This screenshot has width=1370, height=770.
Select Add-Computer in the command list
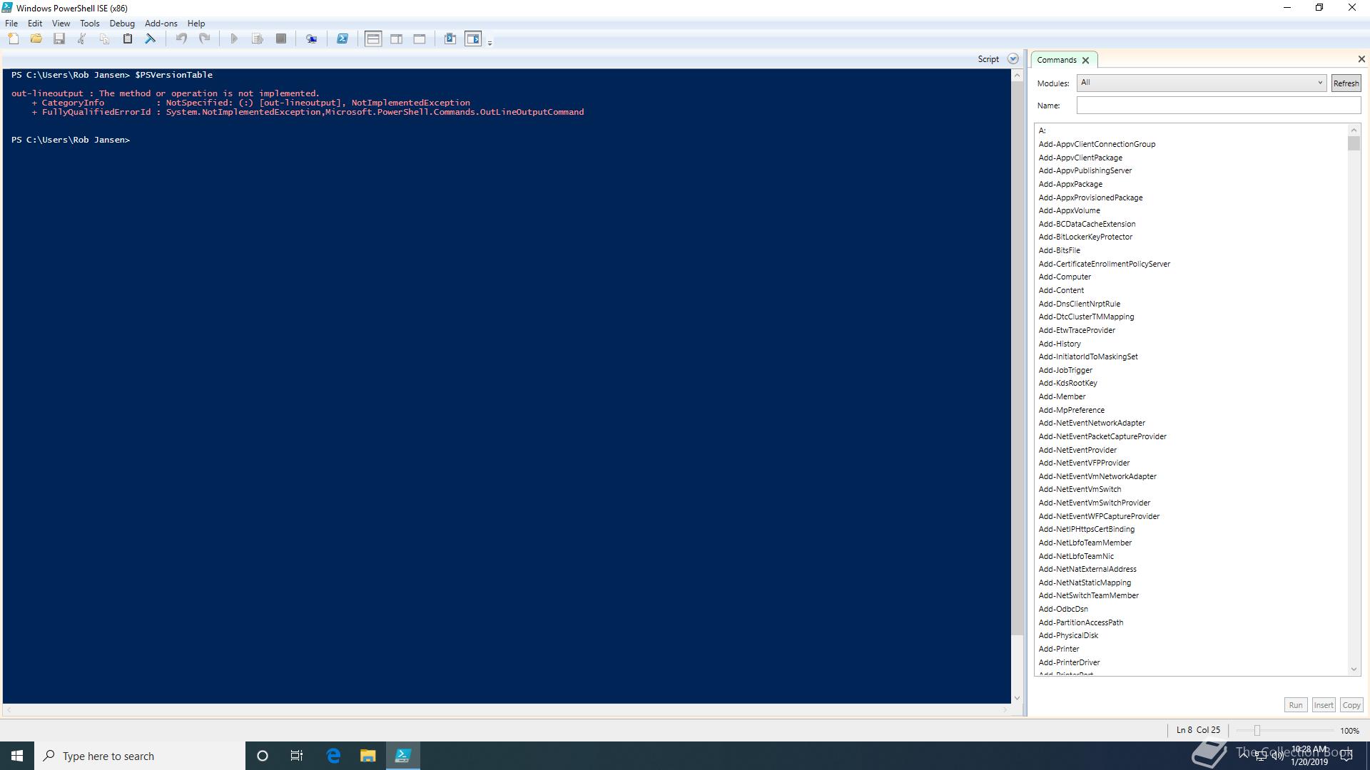pyautogui.click(x=1064, y=277)
